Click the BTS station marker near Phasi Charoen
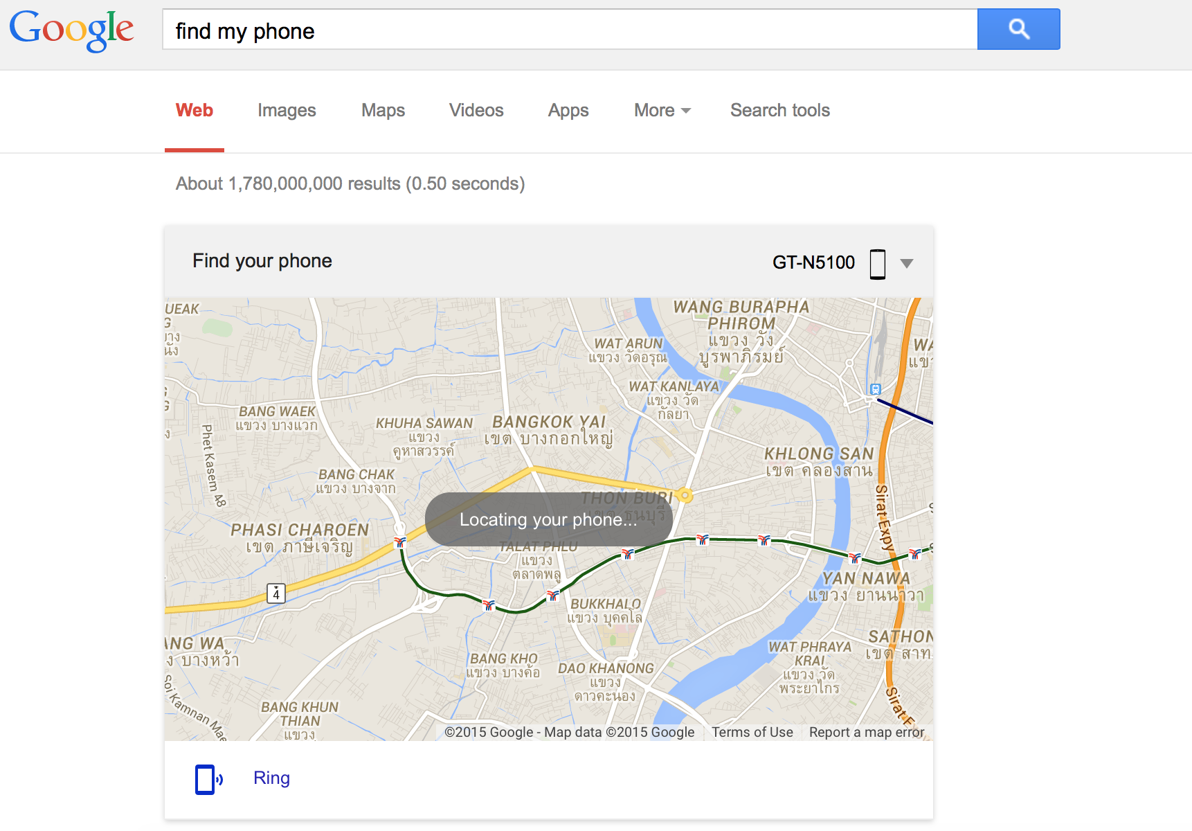Viewport: 1192px width, 831px height. coord(400,542)
